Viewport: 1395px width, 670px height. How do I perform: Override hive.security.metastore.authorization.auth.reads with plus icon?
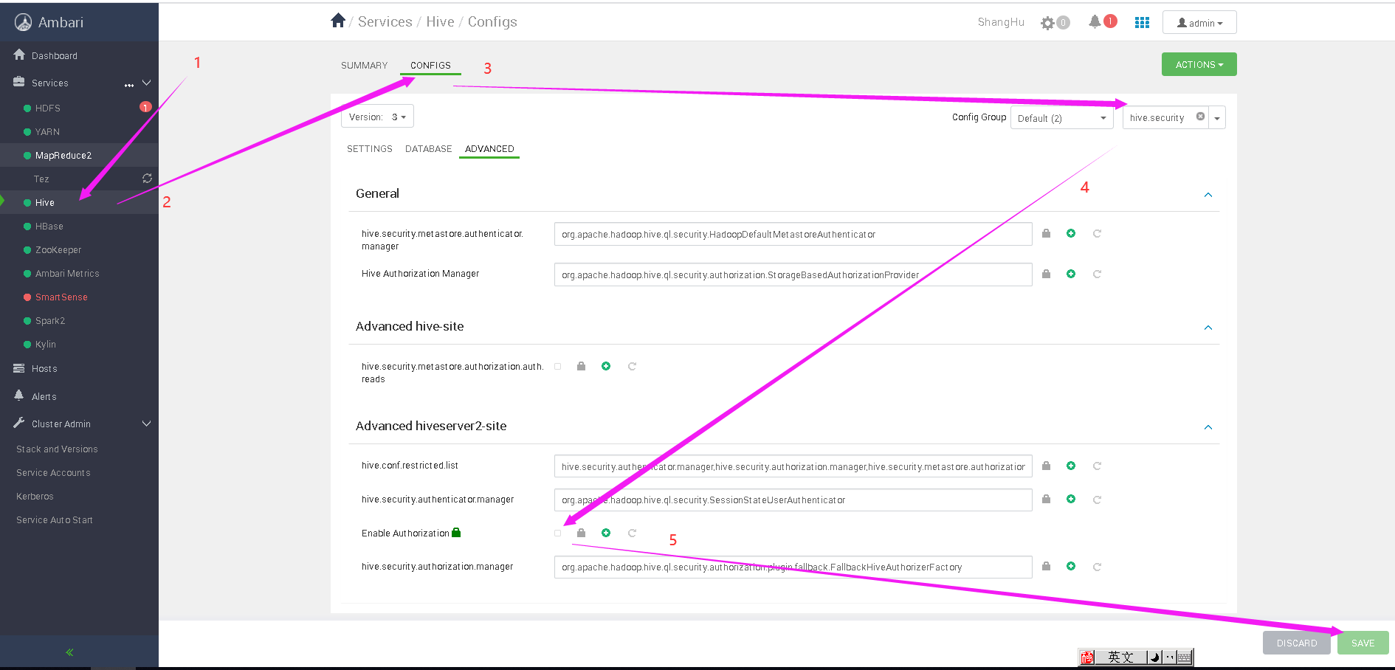point(606,366)
